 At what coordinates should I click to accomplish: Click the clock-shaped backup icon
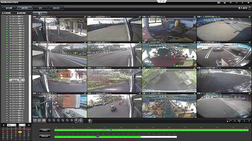coord(81,121)
